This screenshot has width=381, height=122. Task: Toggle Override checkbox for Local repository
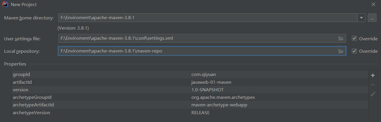[x=354, y=51]
